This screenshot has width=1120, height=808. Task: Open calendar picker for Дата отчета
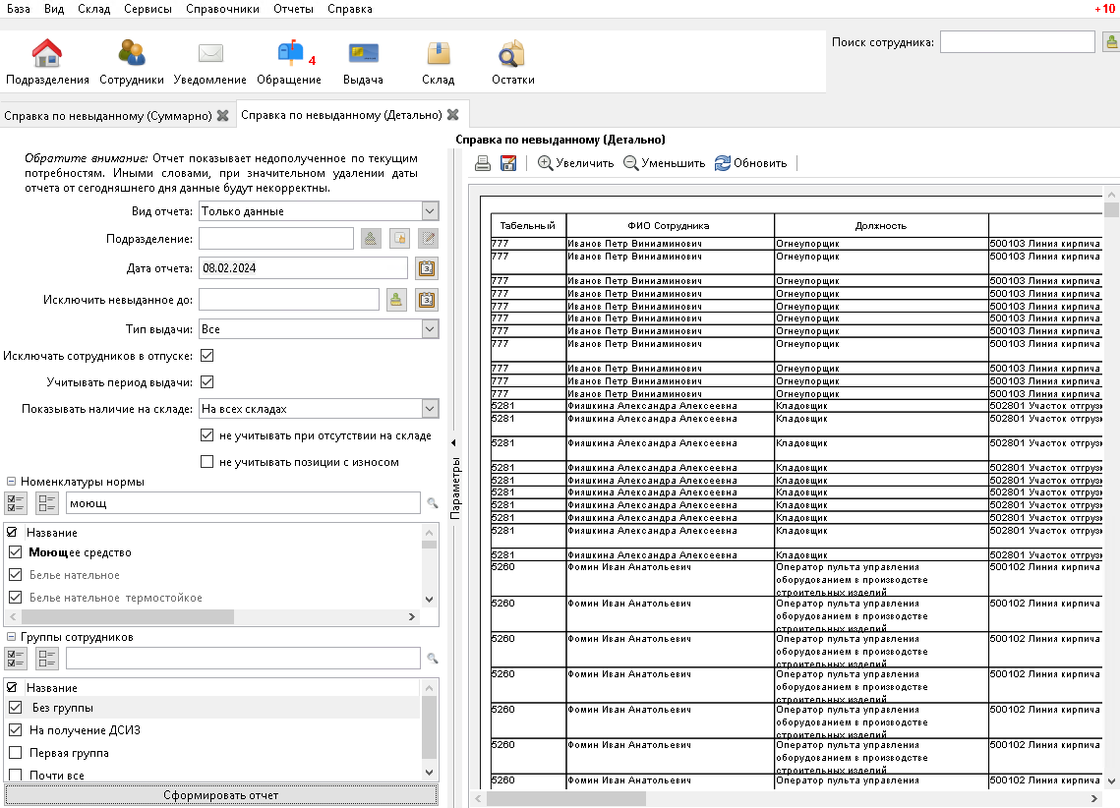(x=427, y=268)
